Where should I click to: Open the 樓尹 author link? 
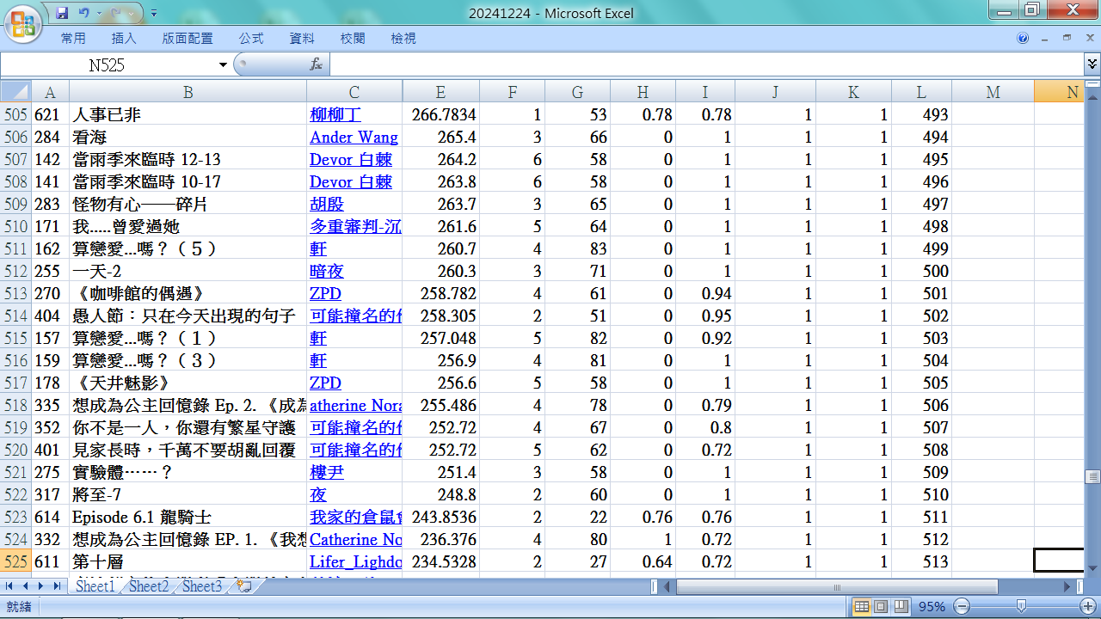327,472
